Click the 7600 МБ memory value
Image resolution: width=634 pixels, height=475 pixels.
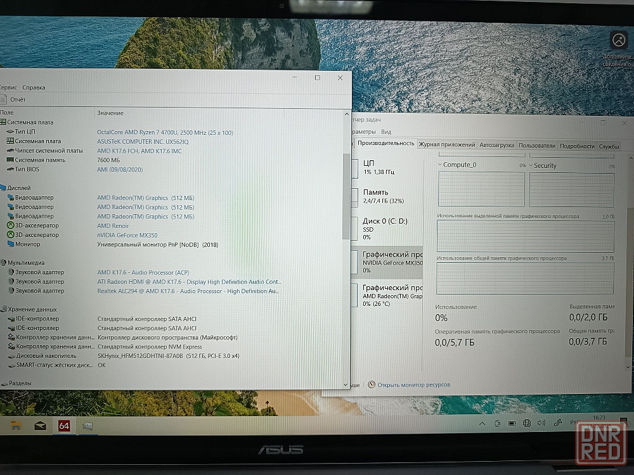click(x=108, y=160)
